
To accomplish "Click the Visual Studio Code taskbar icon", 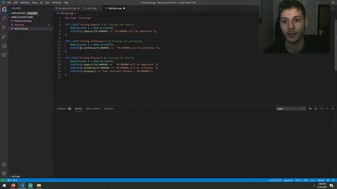I will pos(22,185).
